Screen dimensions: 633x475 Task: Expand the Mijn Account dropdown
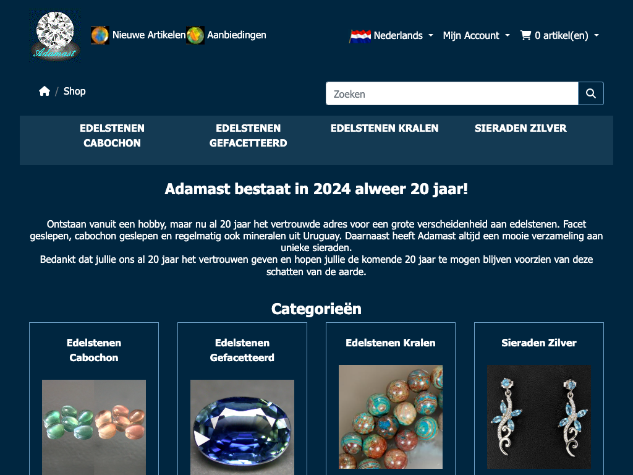477,35
